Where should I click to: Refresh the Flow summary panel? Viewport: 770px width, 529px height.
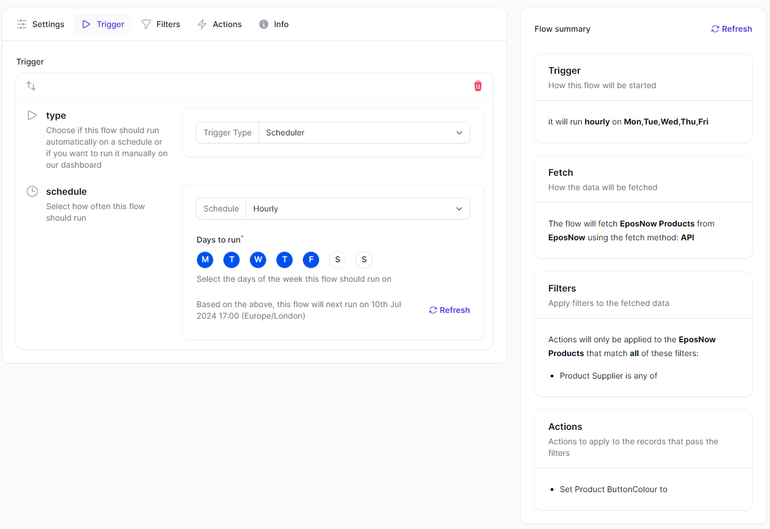pos(731,29)
